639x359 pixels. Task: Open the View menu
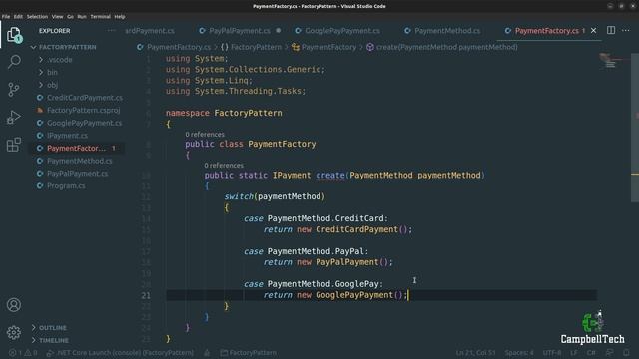point(57,17)
